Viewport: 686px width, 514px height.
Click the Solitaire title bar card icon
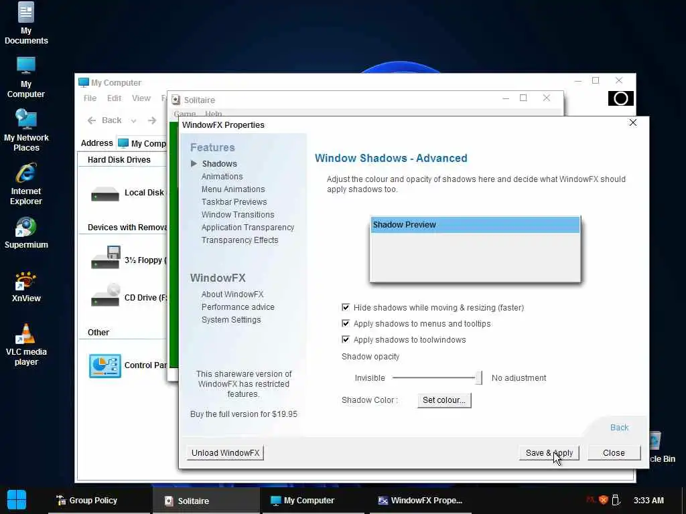click(176, 100)
